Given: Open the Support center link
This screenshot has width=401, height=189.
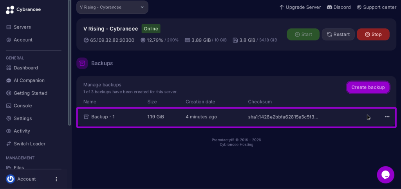Looking at the screenshot, I should (377, 7).
